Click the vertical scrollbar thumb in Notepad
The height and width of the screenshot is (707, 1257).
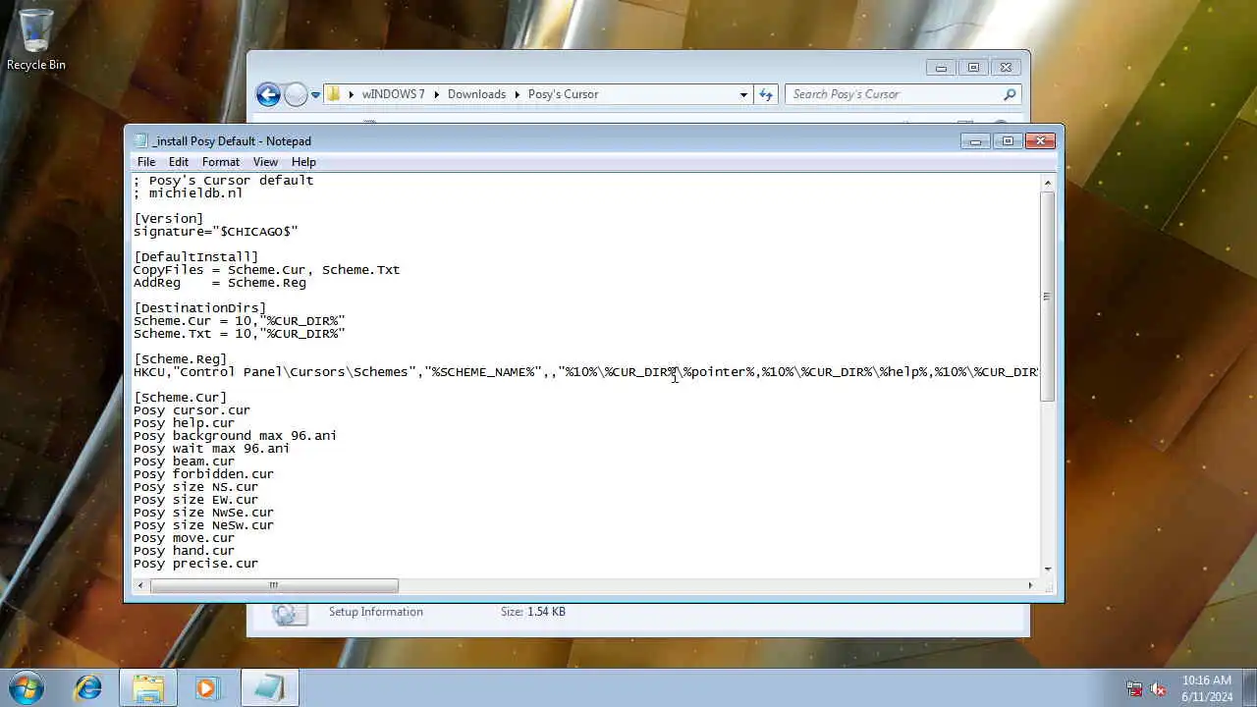pos(1047,296)
